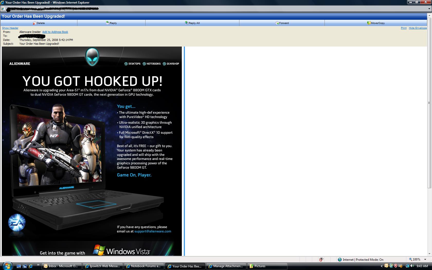Click the privacy report eye icon in status bar

click(321, 259)
